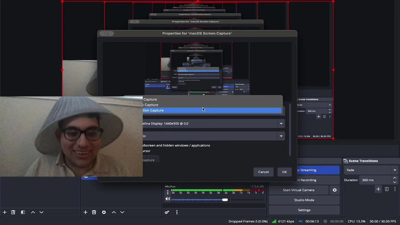Move scene down in Scenes toolbar

point(41,212)
